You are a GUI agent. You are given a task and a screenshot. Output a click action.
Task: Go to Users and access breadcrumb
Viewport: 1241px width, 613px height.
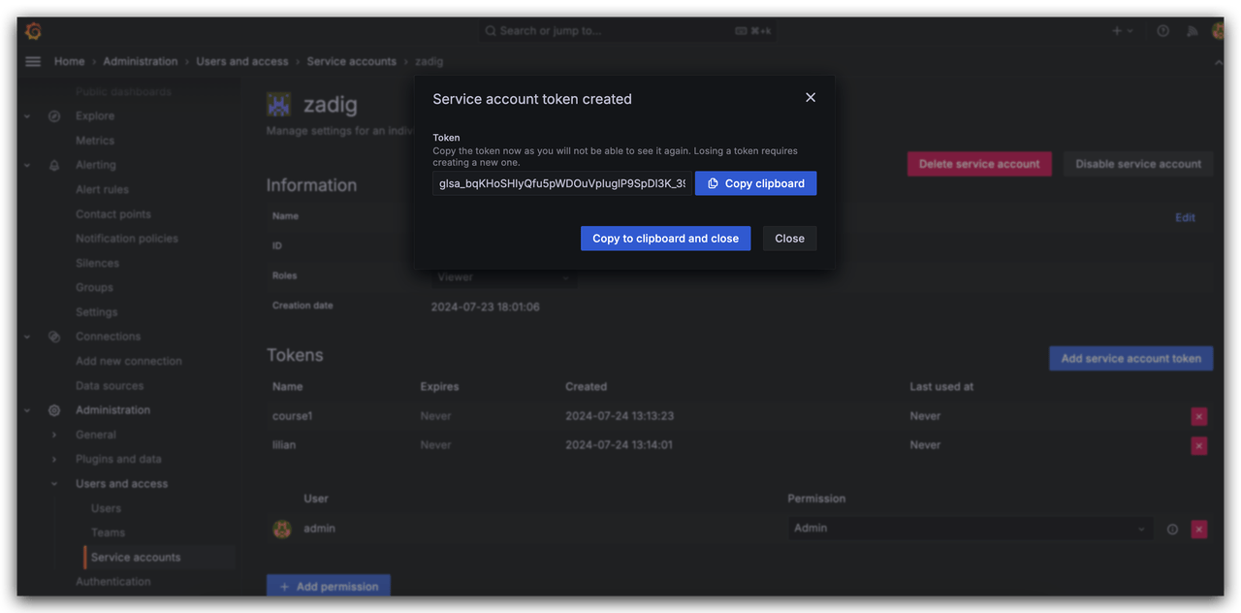point(242,61)
